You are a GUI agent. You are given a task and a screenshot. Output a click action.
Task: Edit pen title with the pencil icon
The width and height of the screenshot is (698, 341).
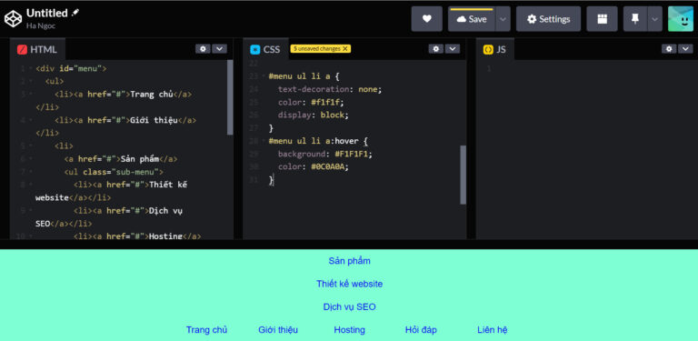point(75,13)
